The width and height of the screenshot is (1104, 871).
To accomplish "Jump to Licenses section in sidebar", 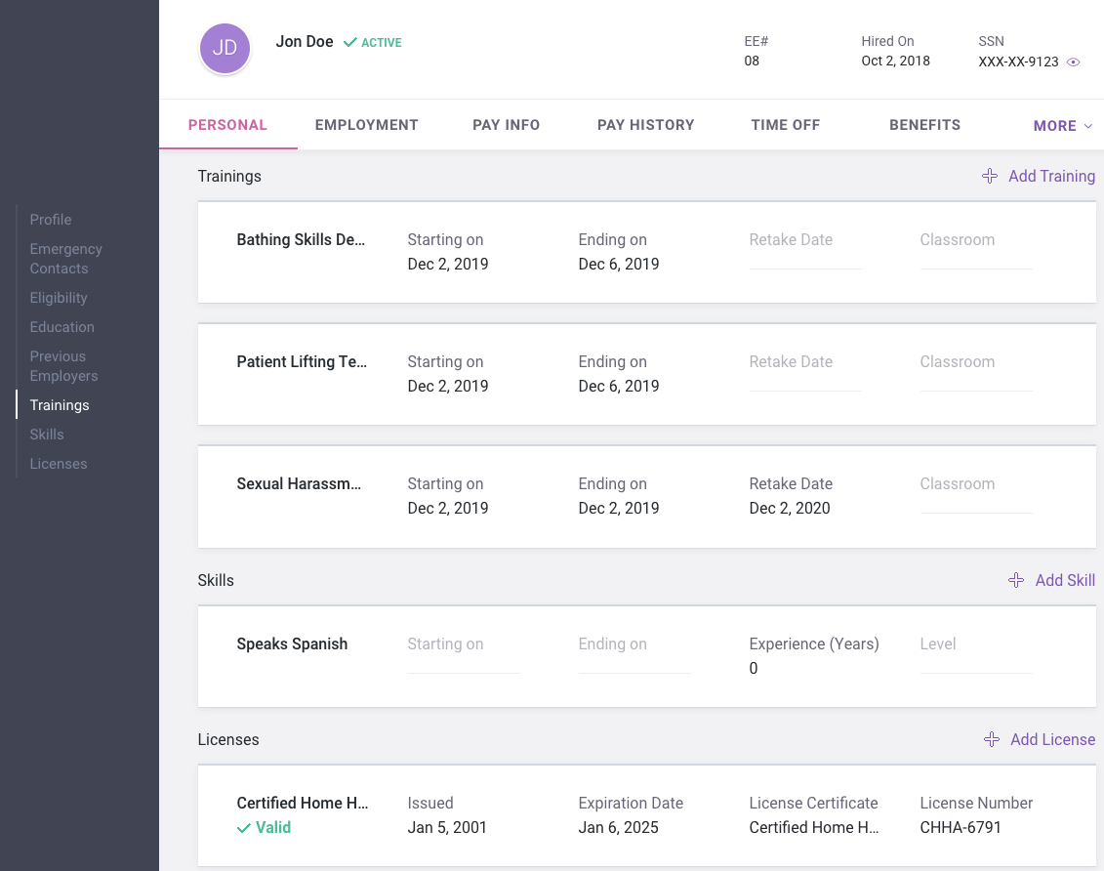I will 59,464.
